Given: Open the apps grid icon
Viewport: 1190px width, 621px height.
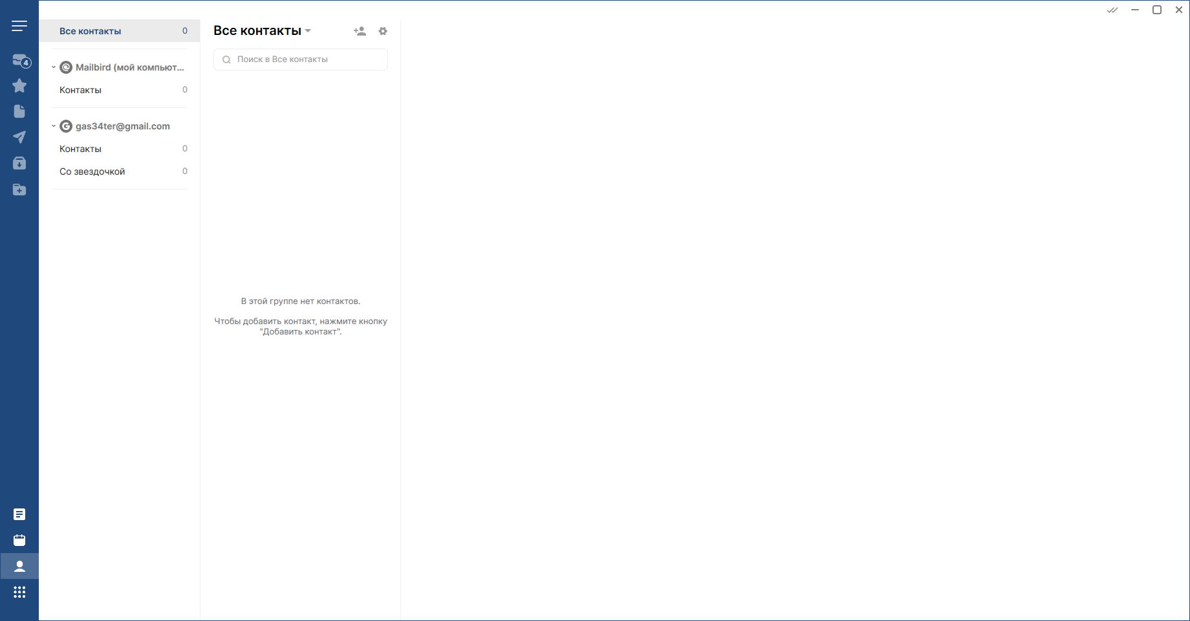Looking at the screenshot, I should point(19,592).
